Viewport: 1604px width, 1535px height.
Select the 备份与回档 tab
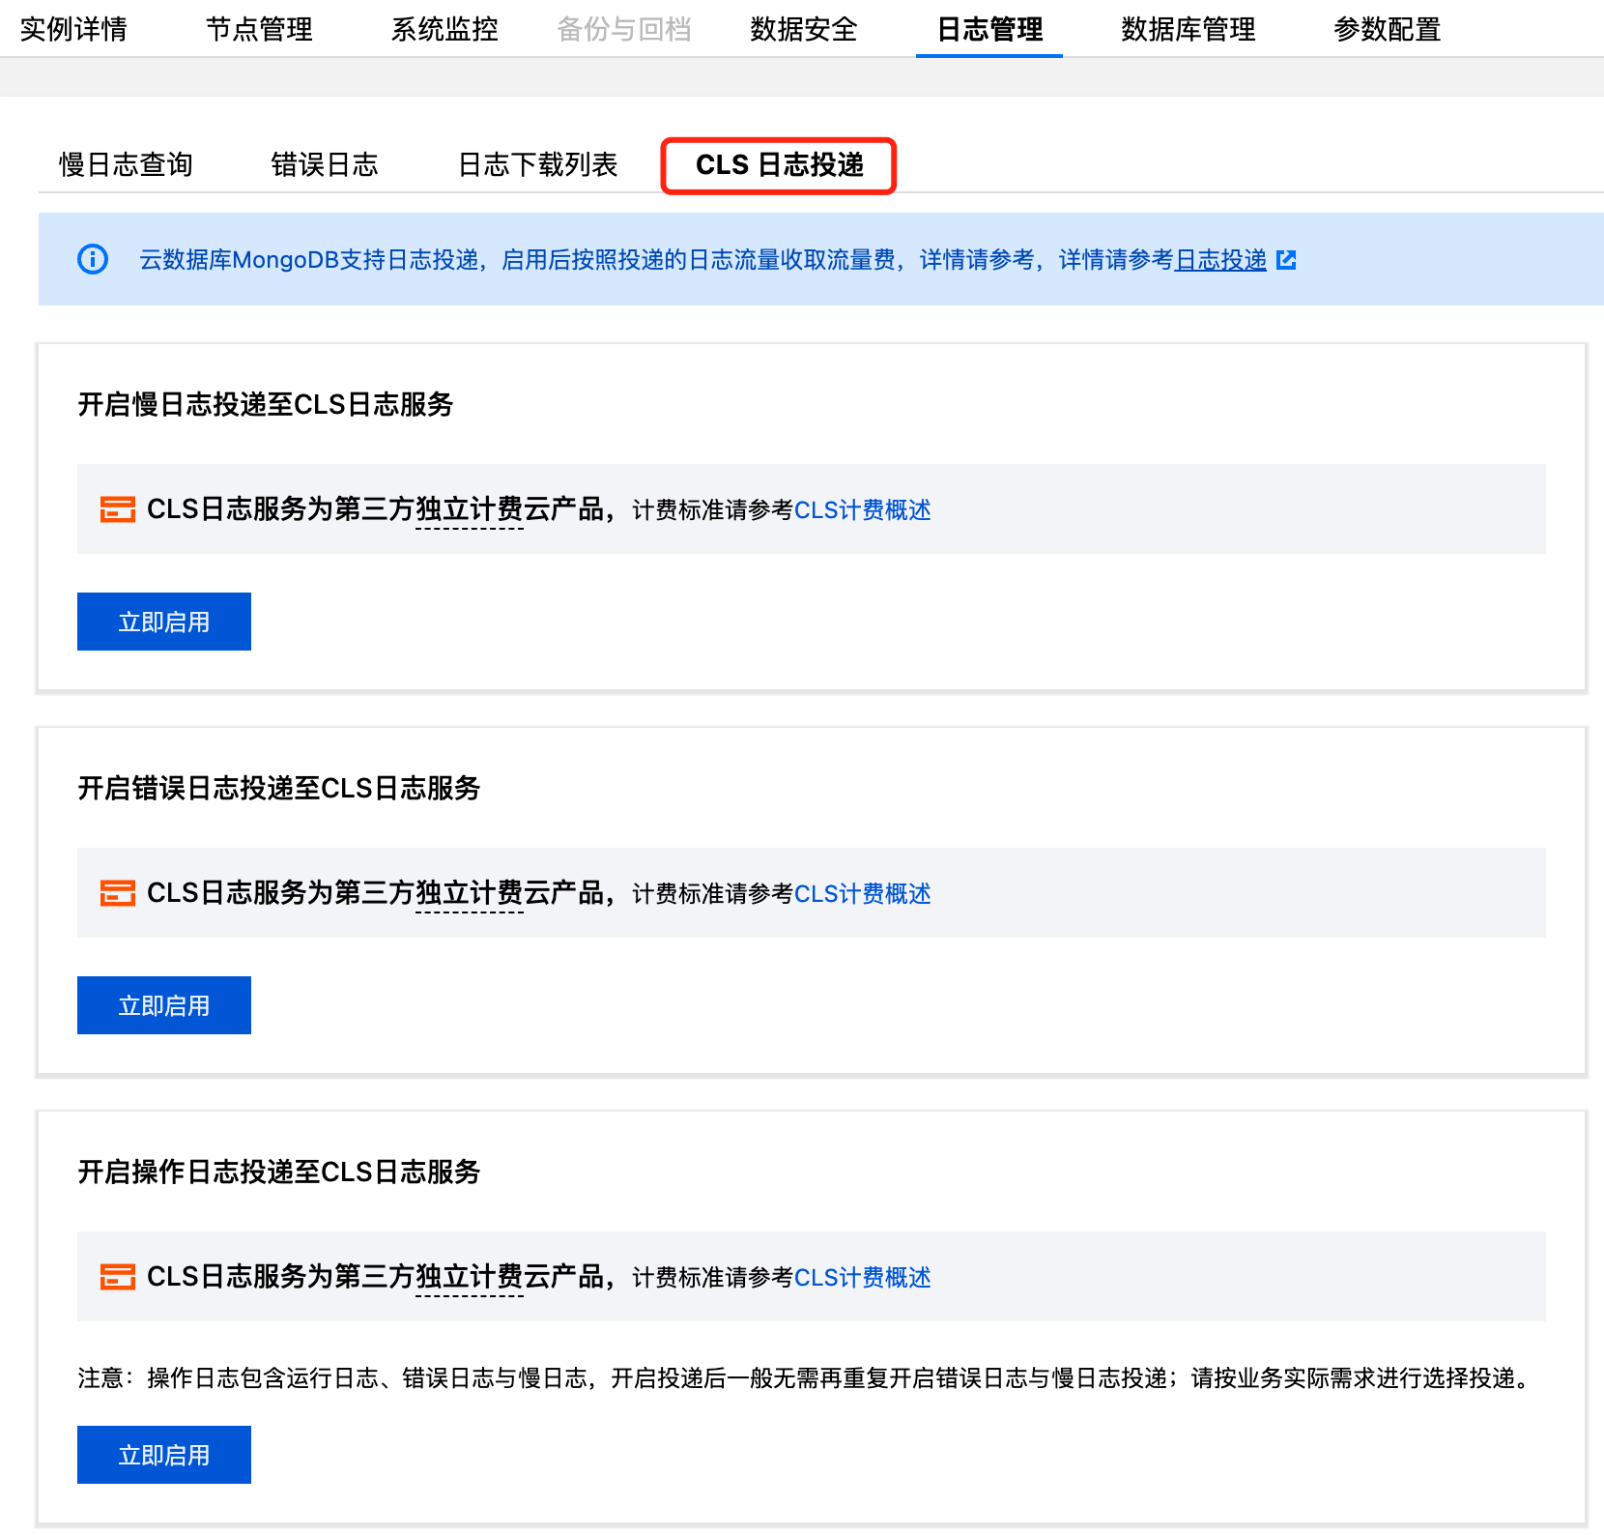(624, 29)
